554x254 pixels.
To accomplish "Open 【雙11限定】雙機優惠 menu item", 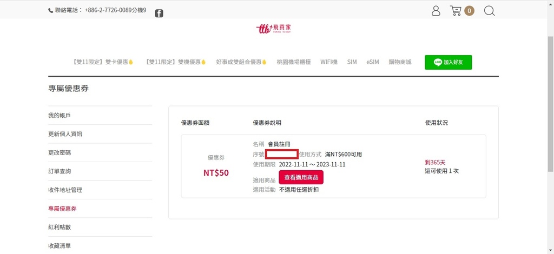I will [175, 62].
